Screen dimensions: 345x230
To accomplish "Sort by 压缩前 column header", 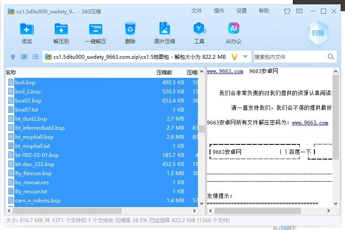I will [x=164, y=72].
